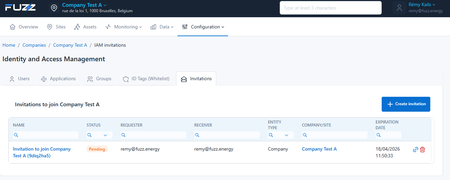Image resolution: width=450 pixels, height=180 pixels.
Task: Switch to the ID Tags (Whitelist) tab
Action: tap(146, 78)
